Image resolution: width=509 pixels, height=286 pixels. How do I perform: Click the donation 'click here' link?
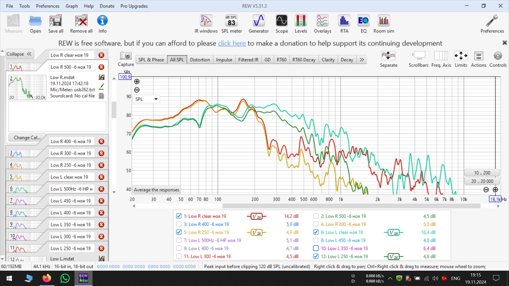click(x=232, y=43)
